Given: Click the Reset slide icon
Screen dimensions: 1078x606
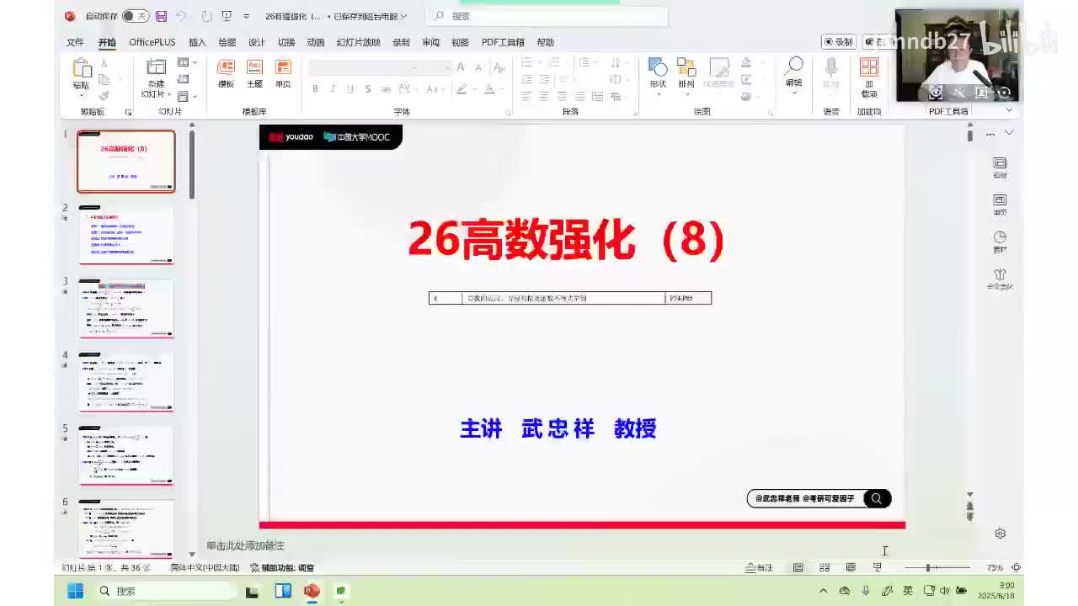Looking at the screenshot, I should (x=183, y=79).
